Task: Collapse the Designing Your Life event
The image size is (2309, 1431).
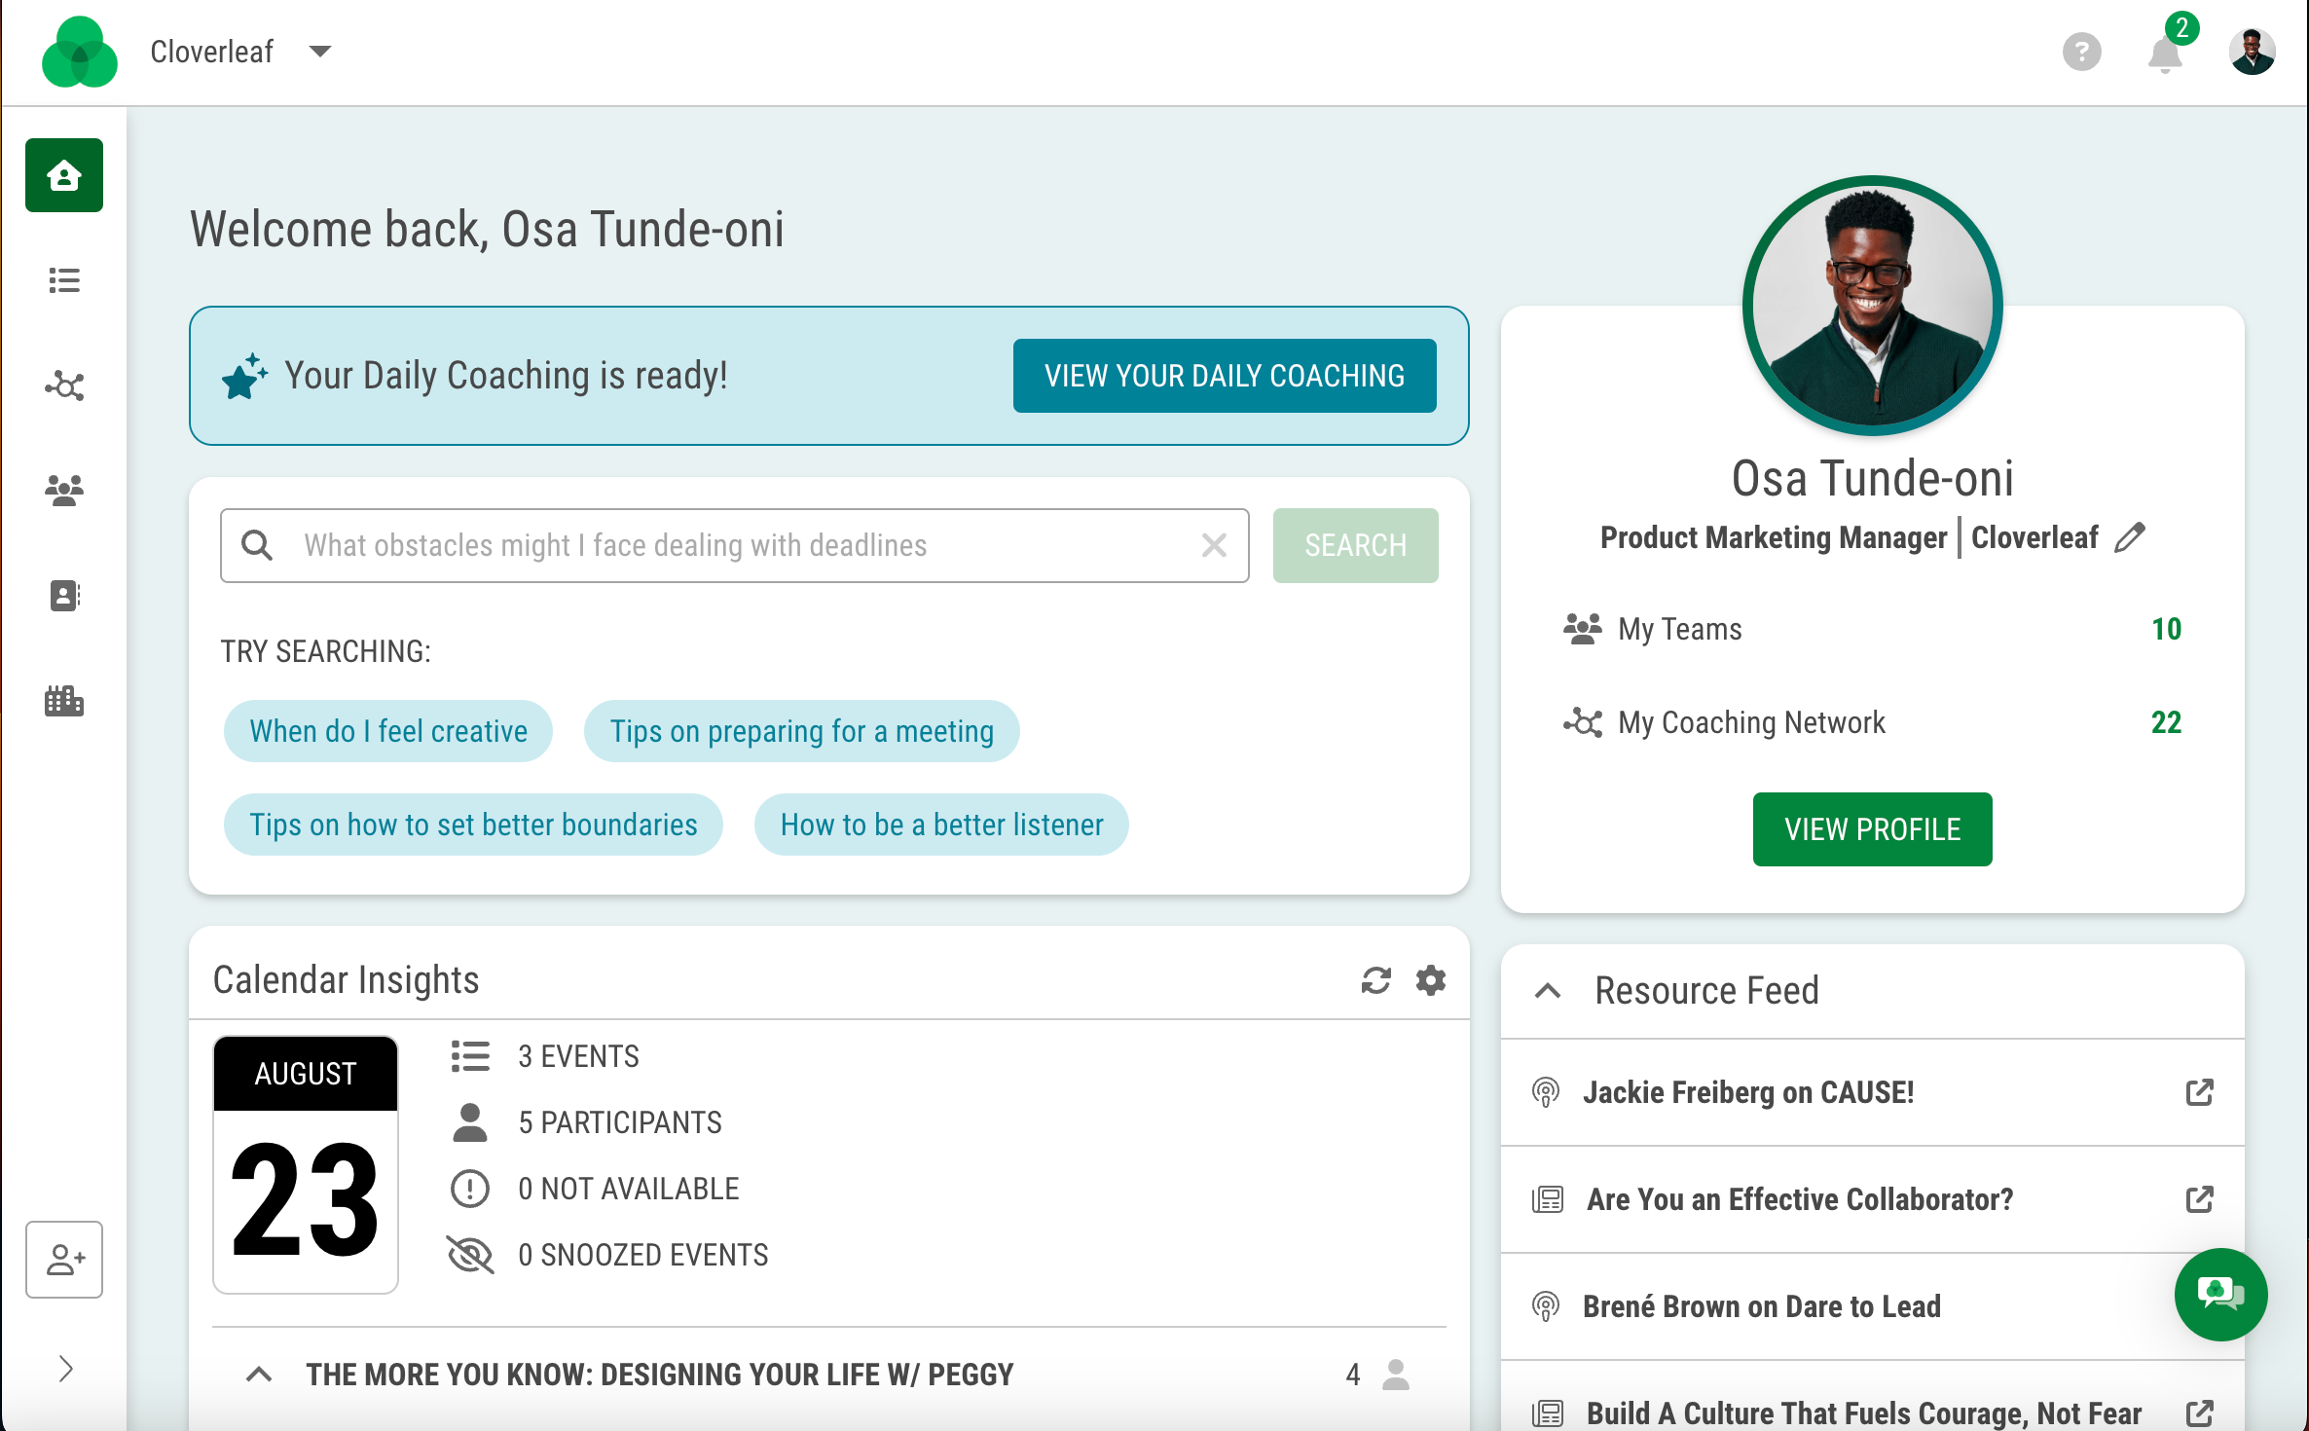Action: click(259, 1375)
